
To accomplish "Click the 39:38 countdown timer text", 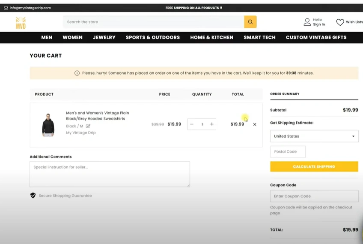I will [291, 73].
